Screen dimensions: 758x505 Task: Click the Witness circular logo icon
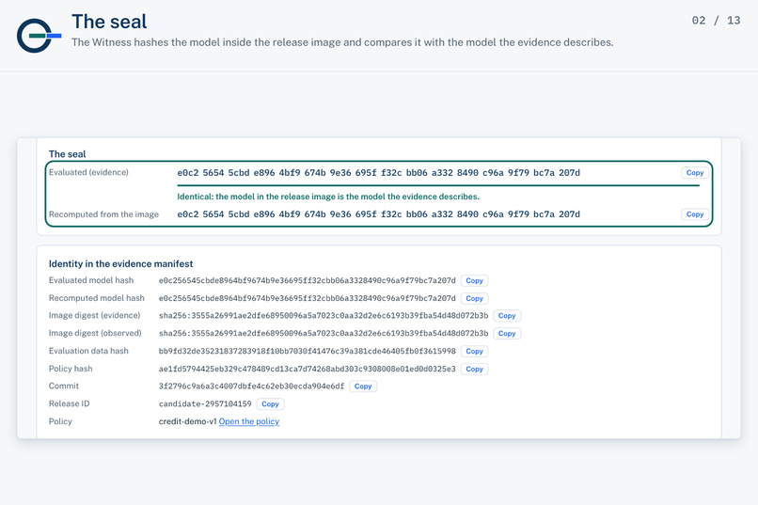tap(39, 36)
